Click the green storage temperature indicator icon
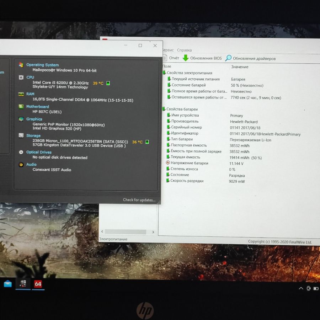Screen dimensions: 320x320 pos(147,142)
